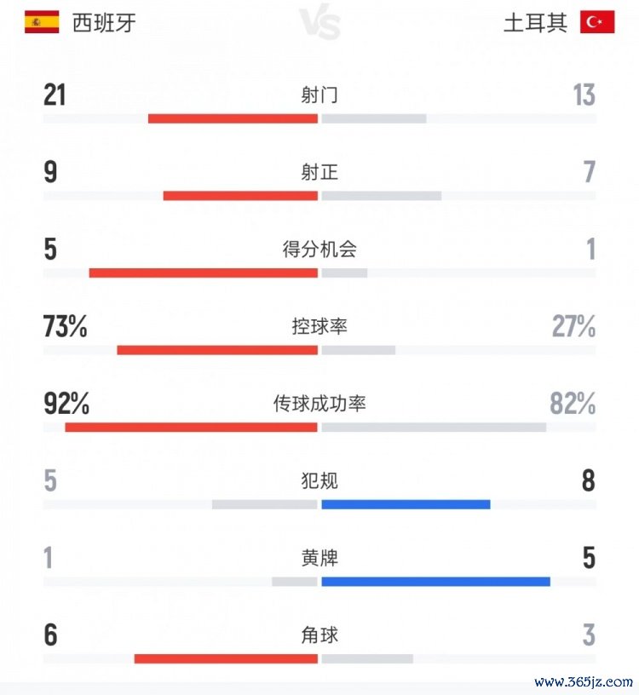Screen dimensions: 639x695
Task: Click the 传球成功率 stat label
Action: point(319,404)
